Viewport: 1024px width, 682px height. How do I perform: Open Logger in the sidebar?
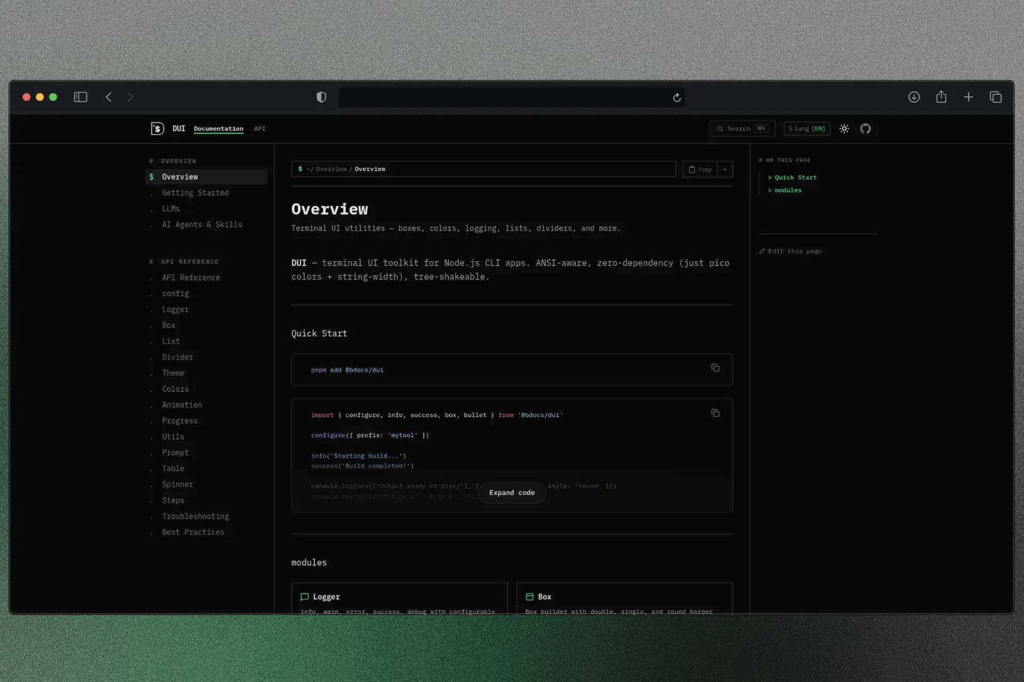point(175,310)
